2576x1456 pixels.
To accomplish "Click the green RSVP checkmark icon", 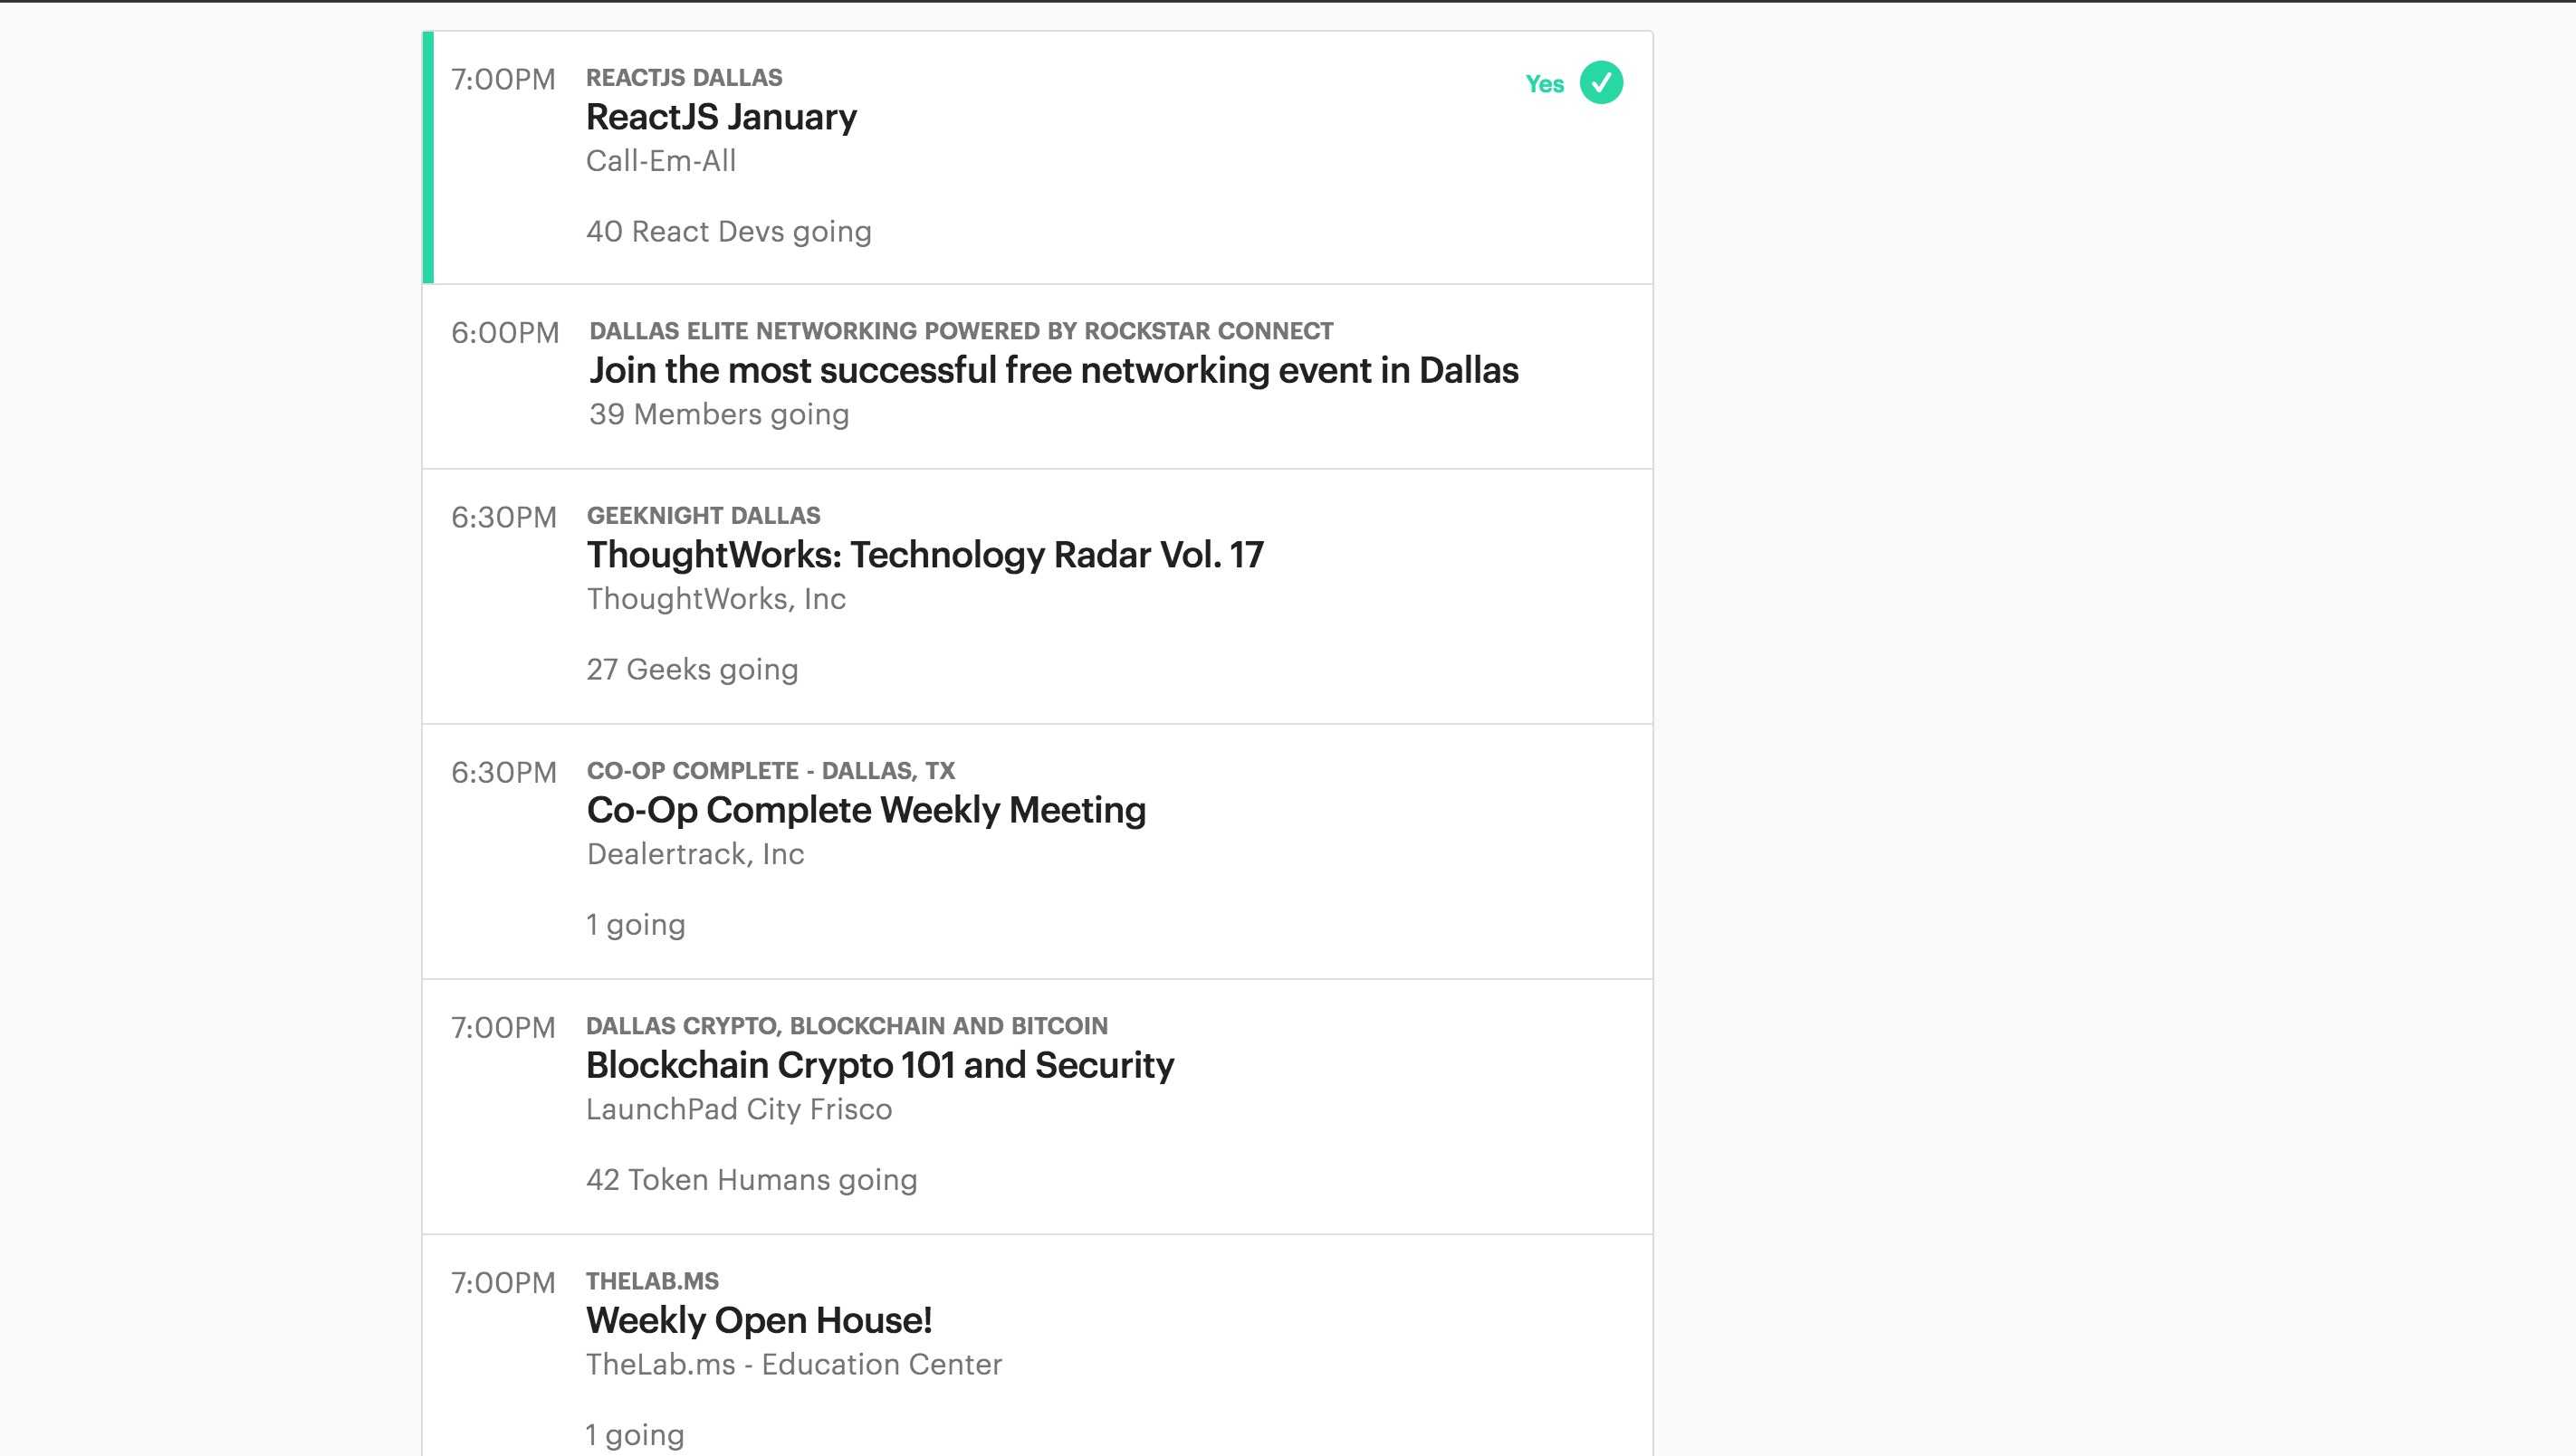I will pos(1601,83).
